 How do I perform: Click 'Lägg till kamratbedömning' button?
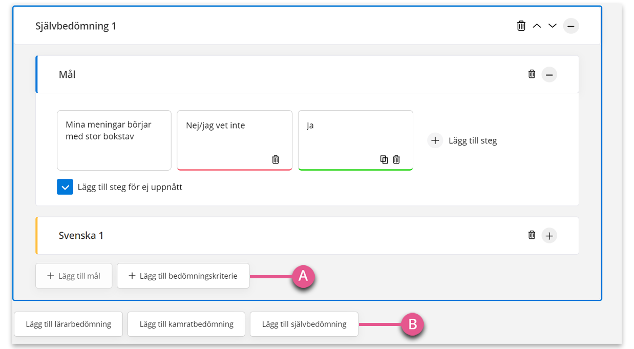186,324
